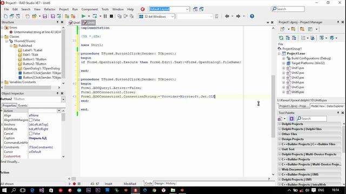Expand the Variables/Constants node
Screen dimensions: 346x194
point(2,82)
